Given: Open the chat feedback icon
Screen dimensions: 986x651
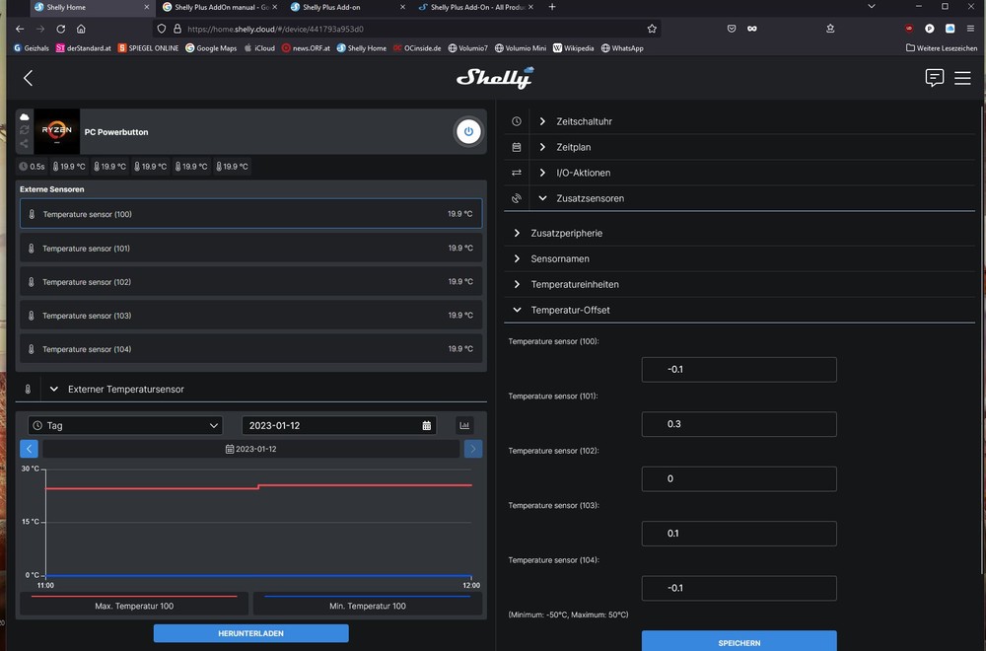Looking at the screenshot, I should pos(934,78).
